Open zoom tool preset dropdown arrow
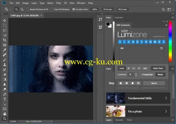This screenshot has height=124, width=176. 10,10
